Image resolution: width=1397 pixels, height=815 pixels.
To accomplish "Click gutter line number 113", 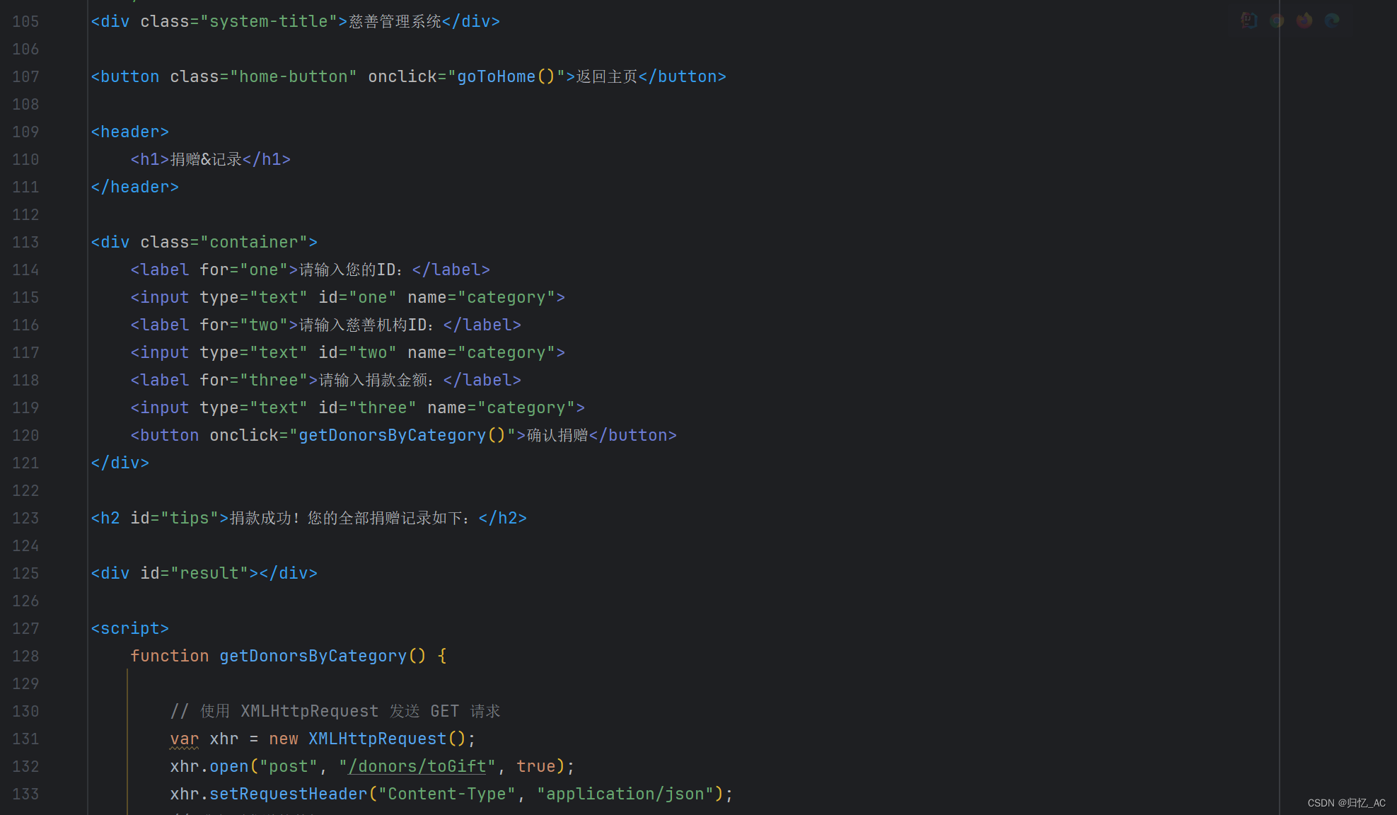I will (25, 242).
